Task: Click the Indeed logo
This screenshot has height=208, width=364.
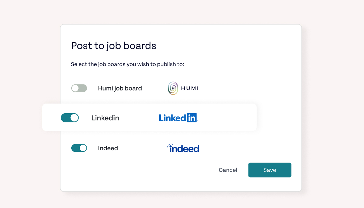Action: (x=183, y=148)
